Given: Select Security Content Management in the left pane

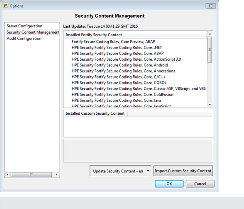Looking at the screenshot, I should [x=33, y=32].
